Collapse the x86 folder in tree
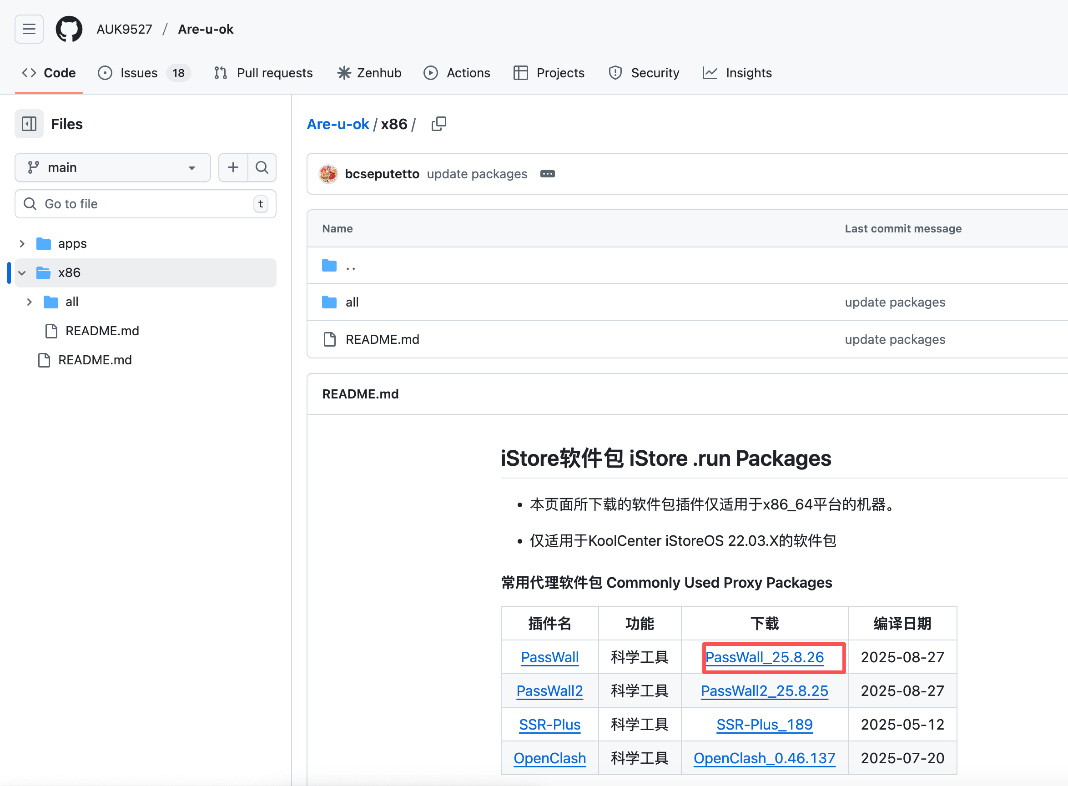The image size is (1068, 786). (x=22, y=272)
